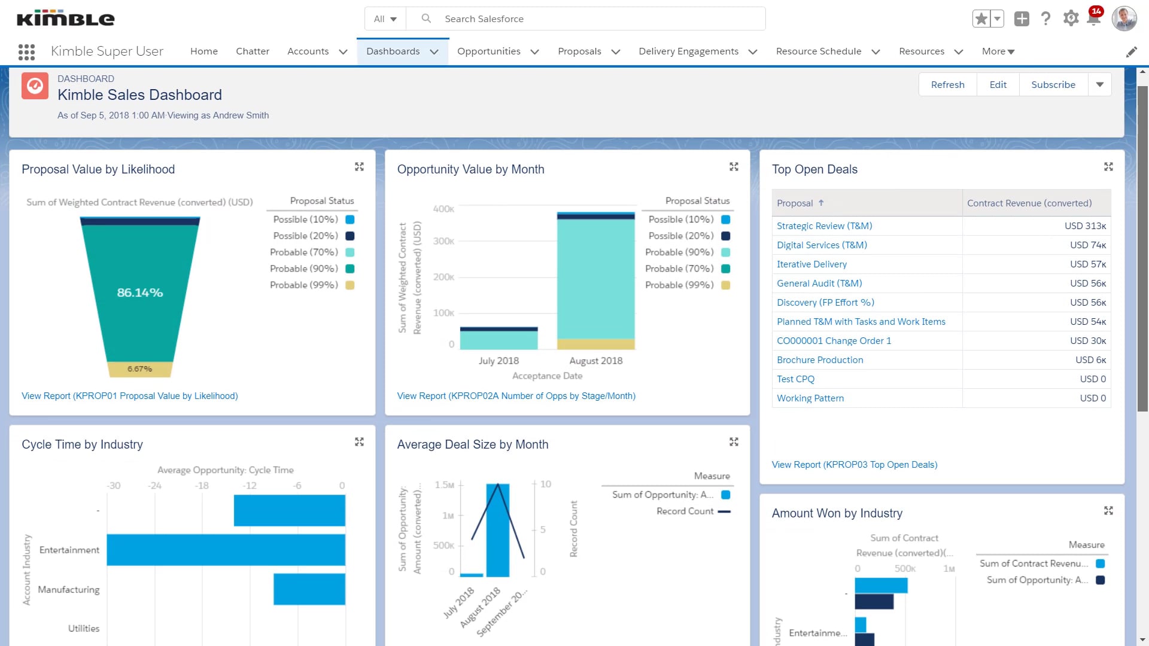Viewport: 1149px width, 646px height.
Task: Open the favorites list dropdown arrow
Action: [997, 19]
